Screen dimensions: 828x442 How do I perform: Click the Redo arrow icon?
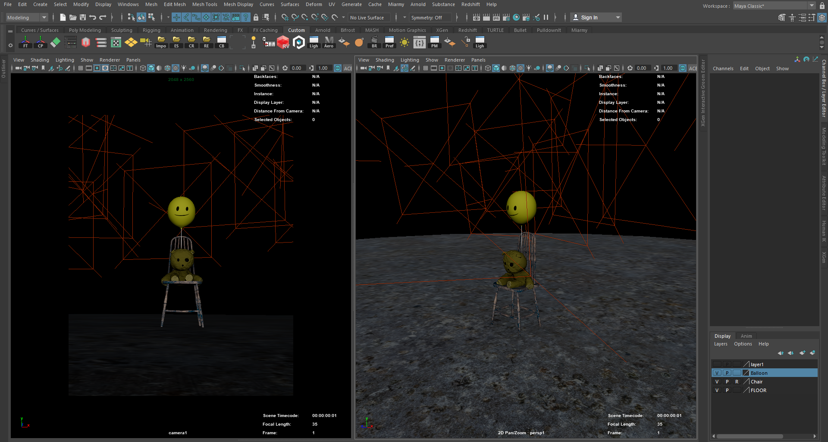click(x=103, y=17)
